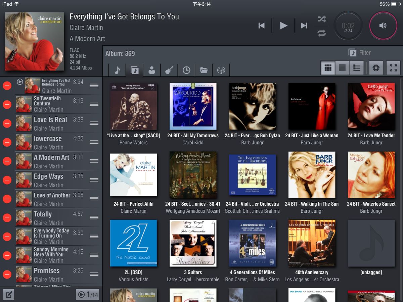Viewport: 403px width, 302px height.
Task: Click the track time progress dial
Action: [x=348, y=26]
